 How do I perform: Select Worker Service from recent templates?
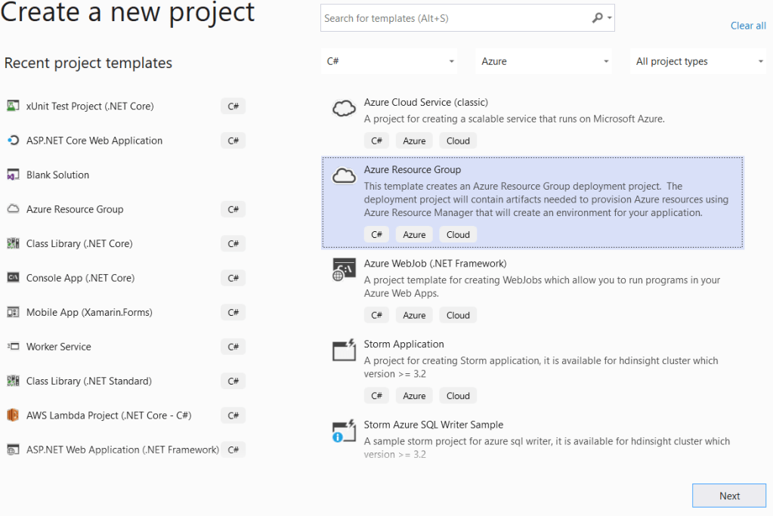tap(59, 347)
